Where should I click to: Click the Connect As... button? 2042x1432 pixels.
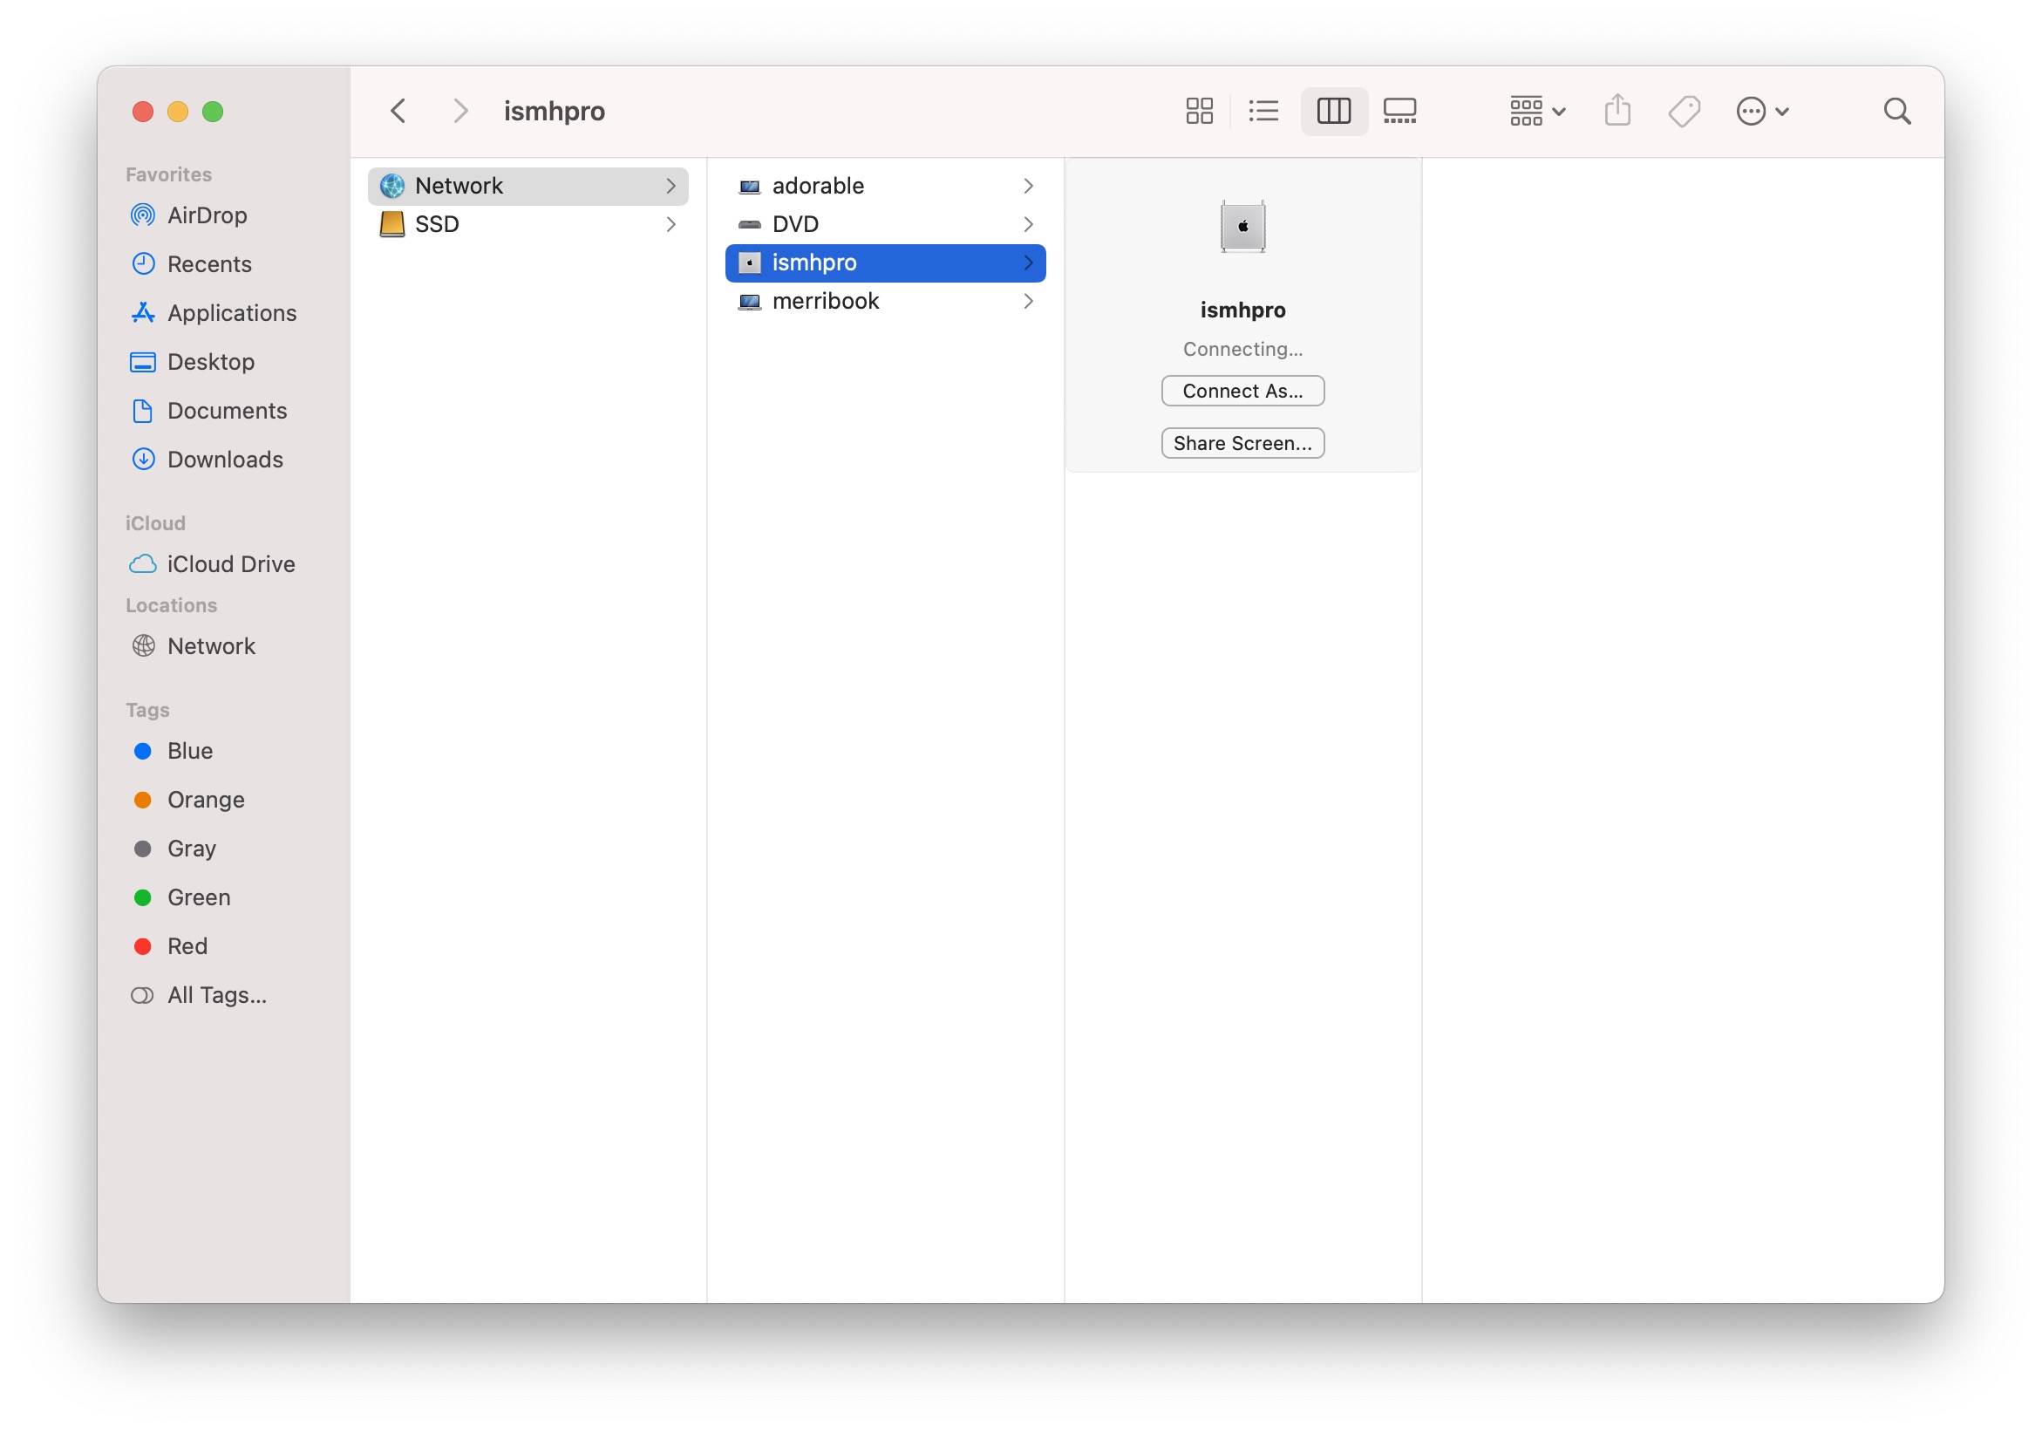pyautogui.click(x=1242, y=391)
